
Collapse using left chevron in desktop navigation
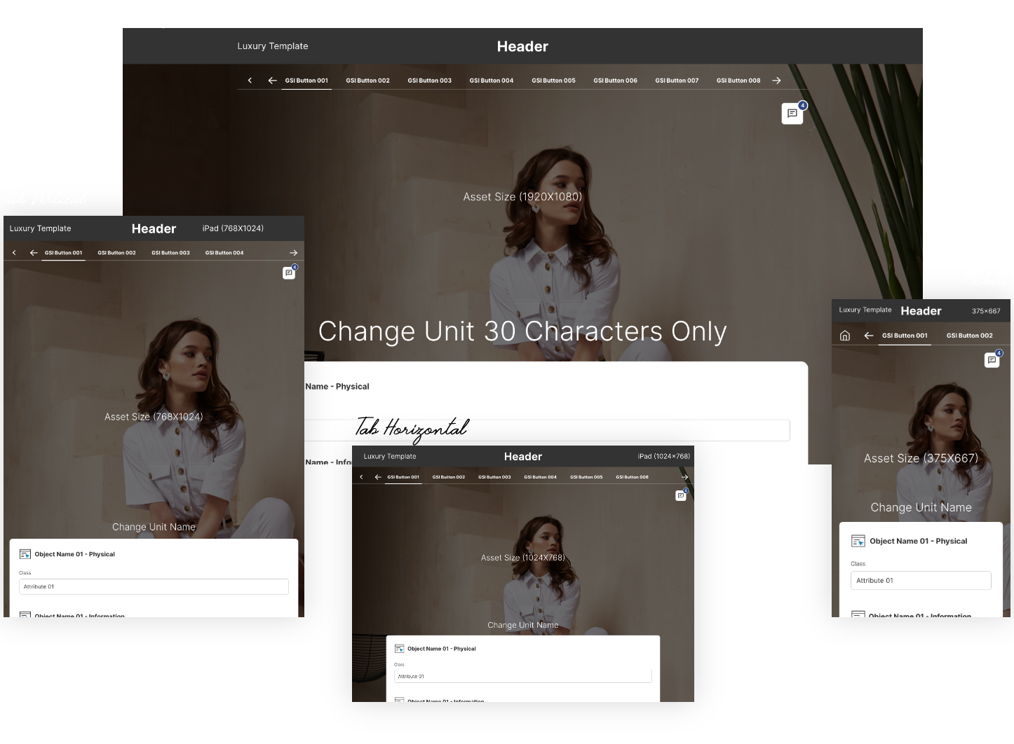click(x=250, y=81)
